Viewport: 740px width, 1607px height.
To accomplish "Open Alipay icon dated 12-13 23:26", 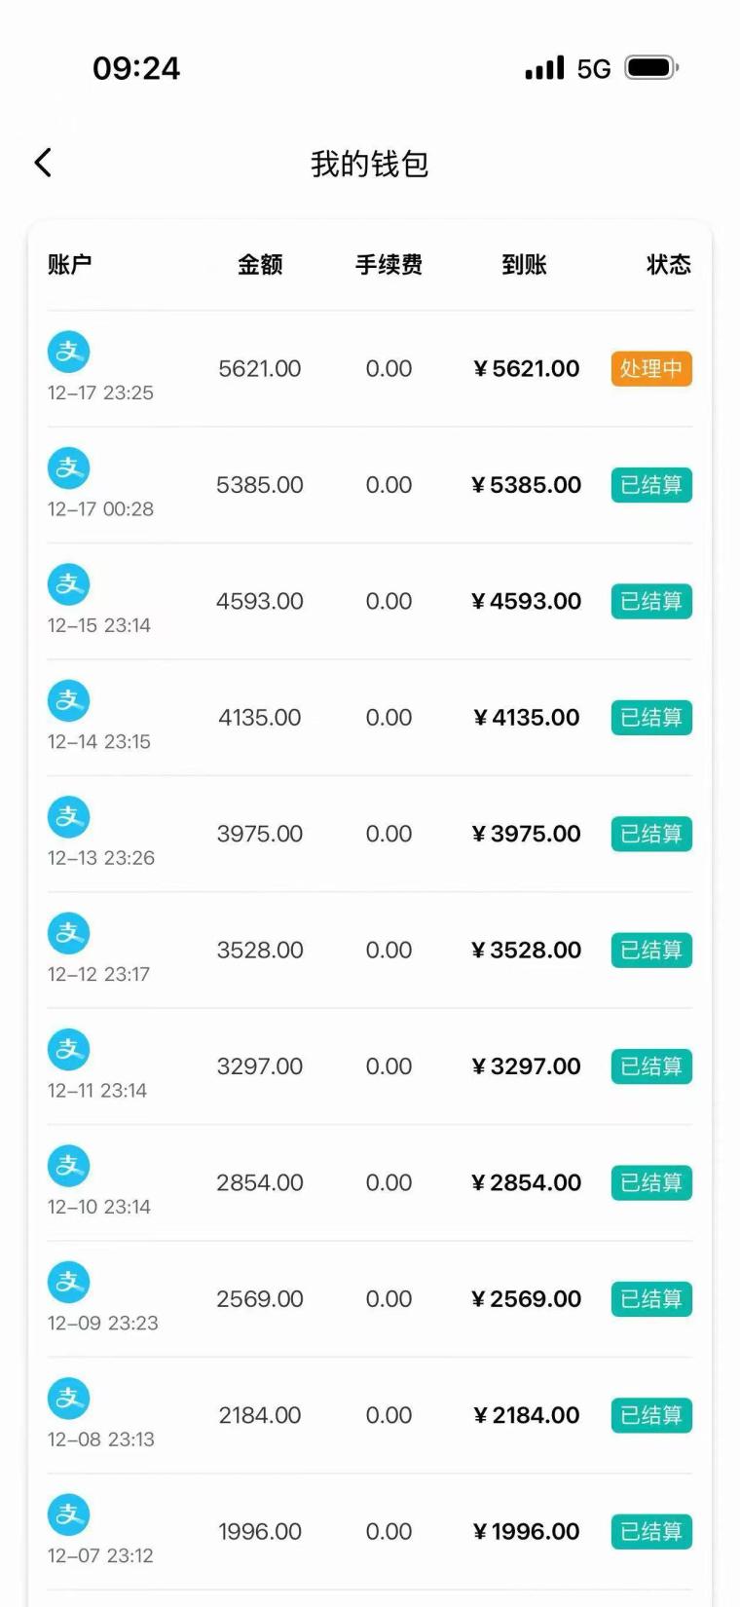I will [69, 817].
